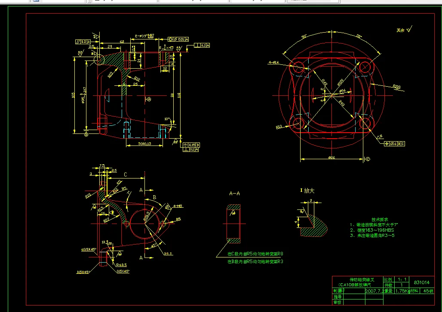Click the 118 vertical dimension text
Screen dimensions: 442x312
[179, 95]
